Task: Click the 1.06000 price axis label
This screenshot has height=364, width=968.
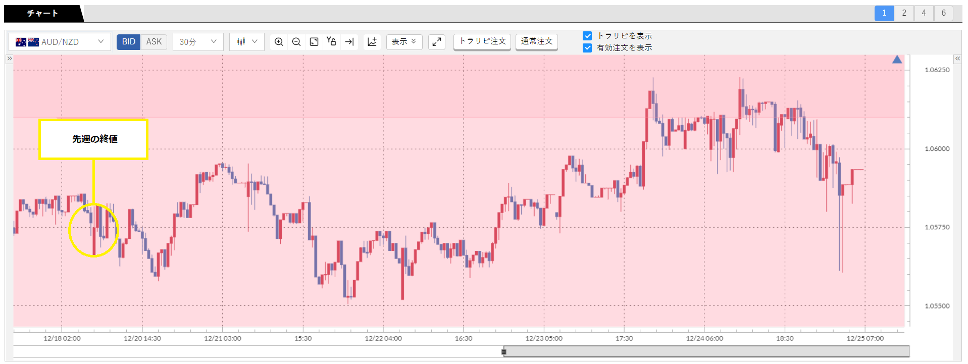Action: tap(937, 149)
